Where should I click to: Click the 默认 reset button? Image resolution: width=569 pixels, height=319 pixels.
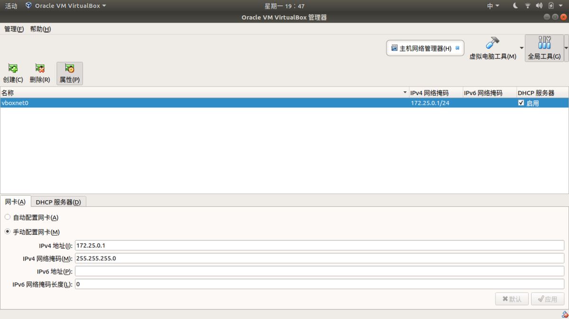point(512,299)
